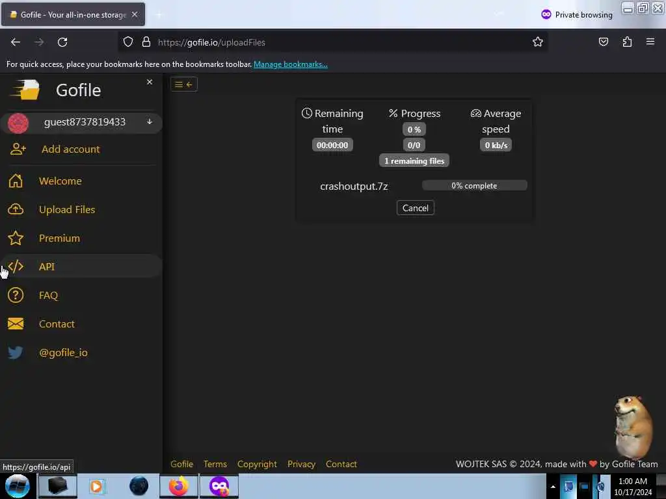
Task: Reload the page with the refresh icon
Action: coord(62,42)
